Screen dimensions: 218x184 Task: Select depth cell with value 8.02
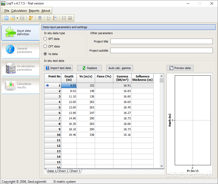coord(69,91)
